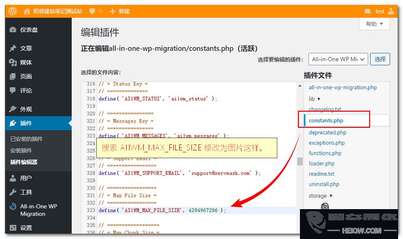The width and height of the screenshot is (403, 239).
Task: Open functions.php file
Action: pos(325,153)
